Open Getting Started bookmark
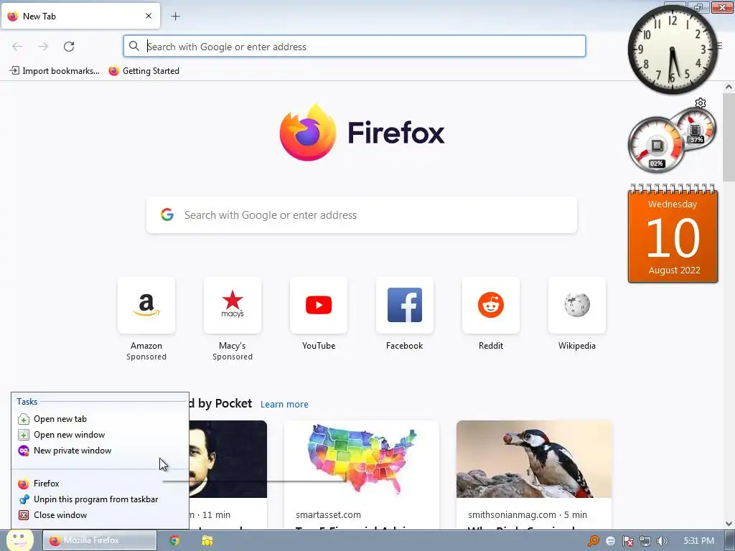The width and height of the screenshot is (735, 551). point(144,71)
